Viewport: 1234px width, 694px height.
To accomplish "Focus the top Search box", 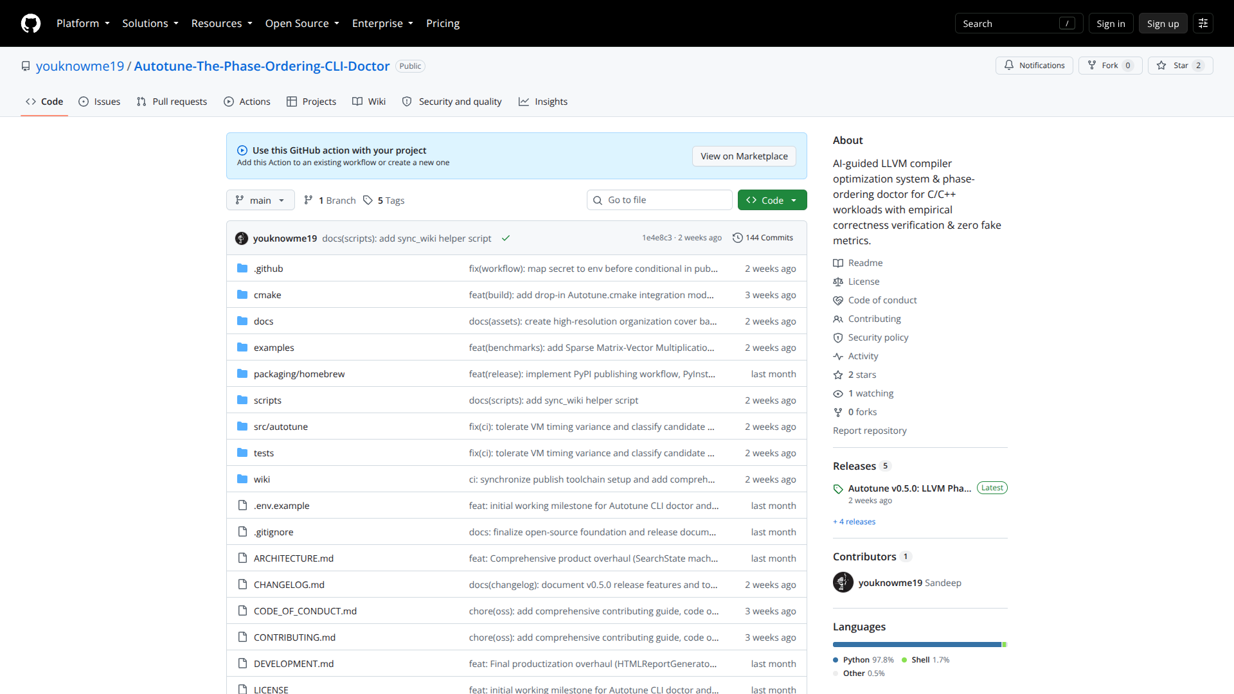I will coord(1019,23).
